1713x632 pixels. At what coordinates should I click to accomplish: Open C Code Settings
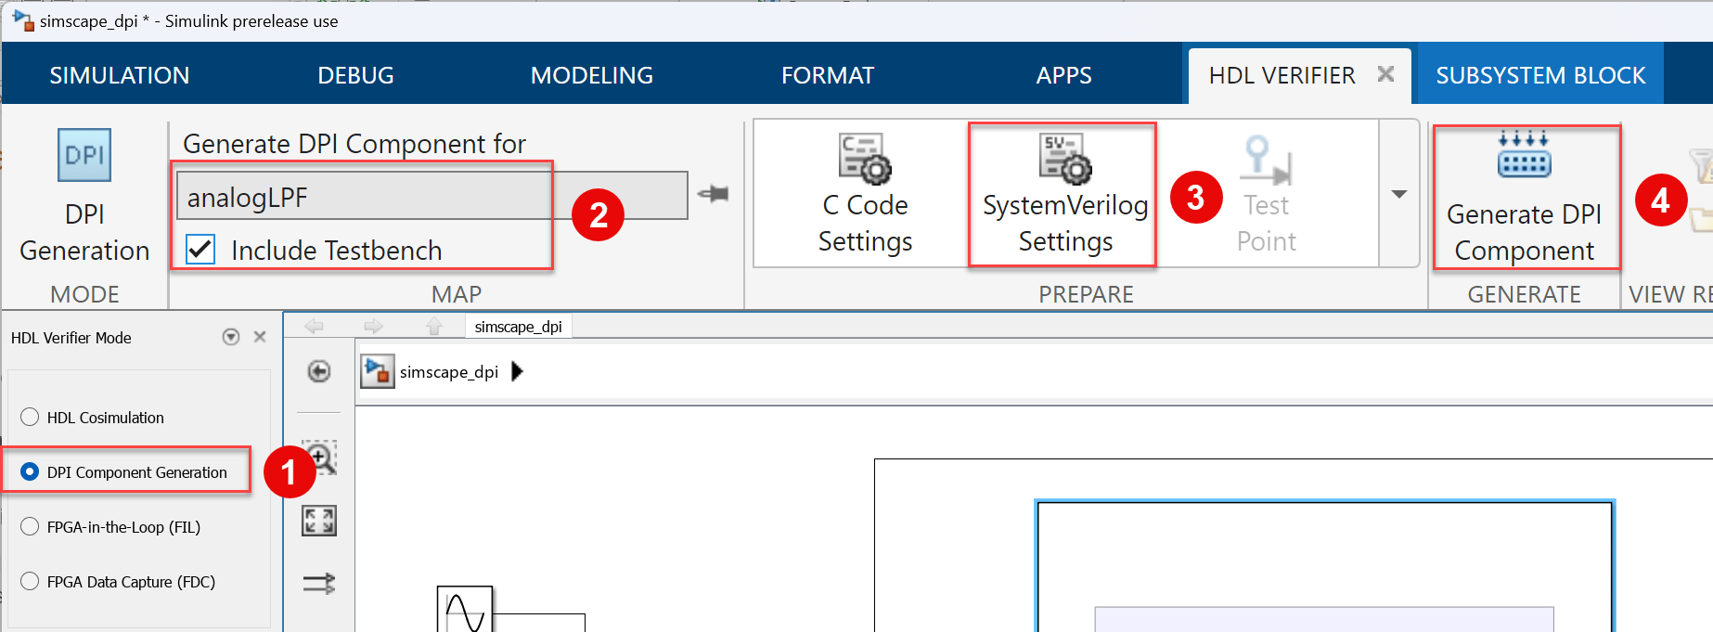[865, 194]
